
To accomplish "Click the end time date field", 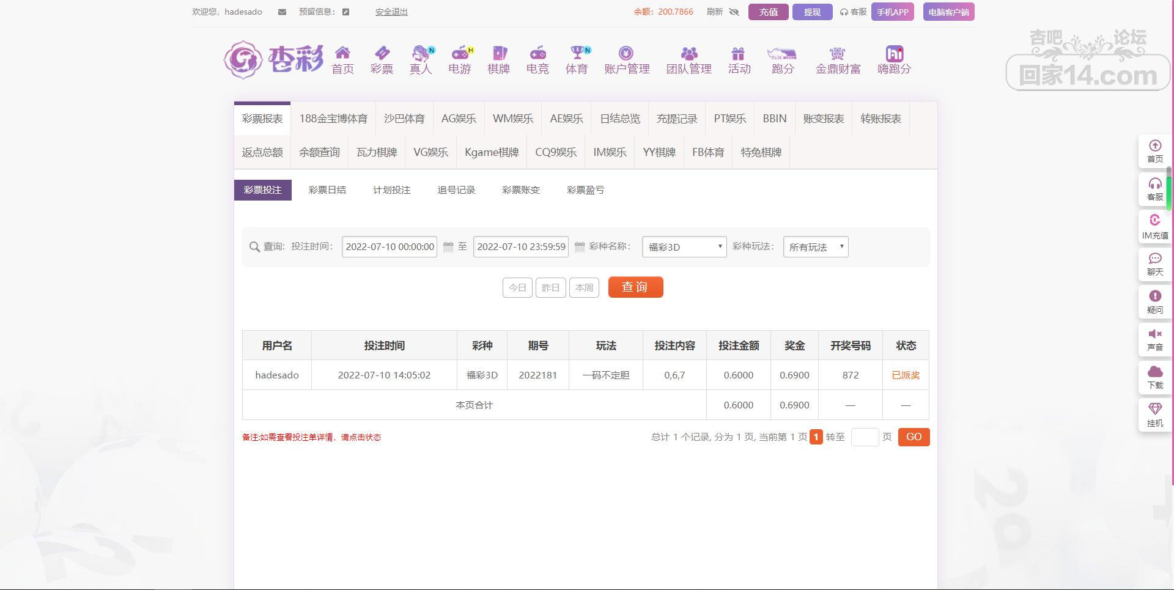I will (x=520, y=247).
